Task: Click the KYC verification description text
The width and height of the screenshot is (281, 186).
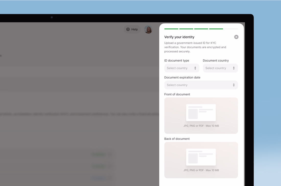Action: coord(195,47)
